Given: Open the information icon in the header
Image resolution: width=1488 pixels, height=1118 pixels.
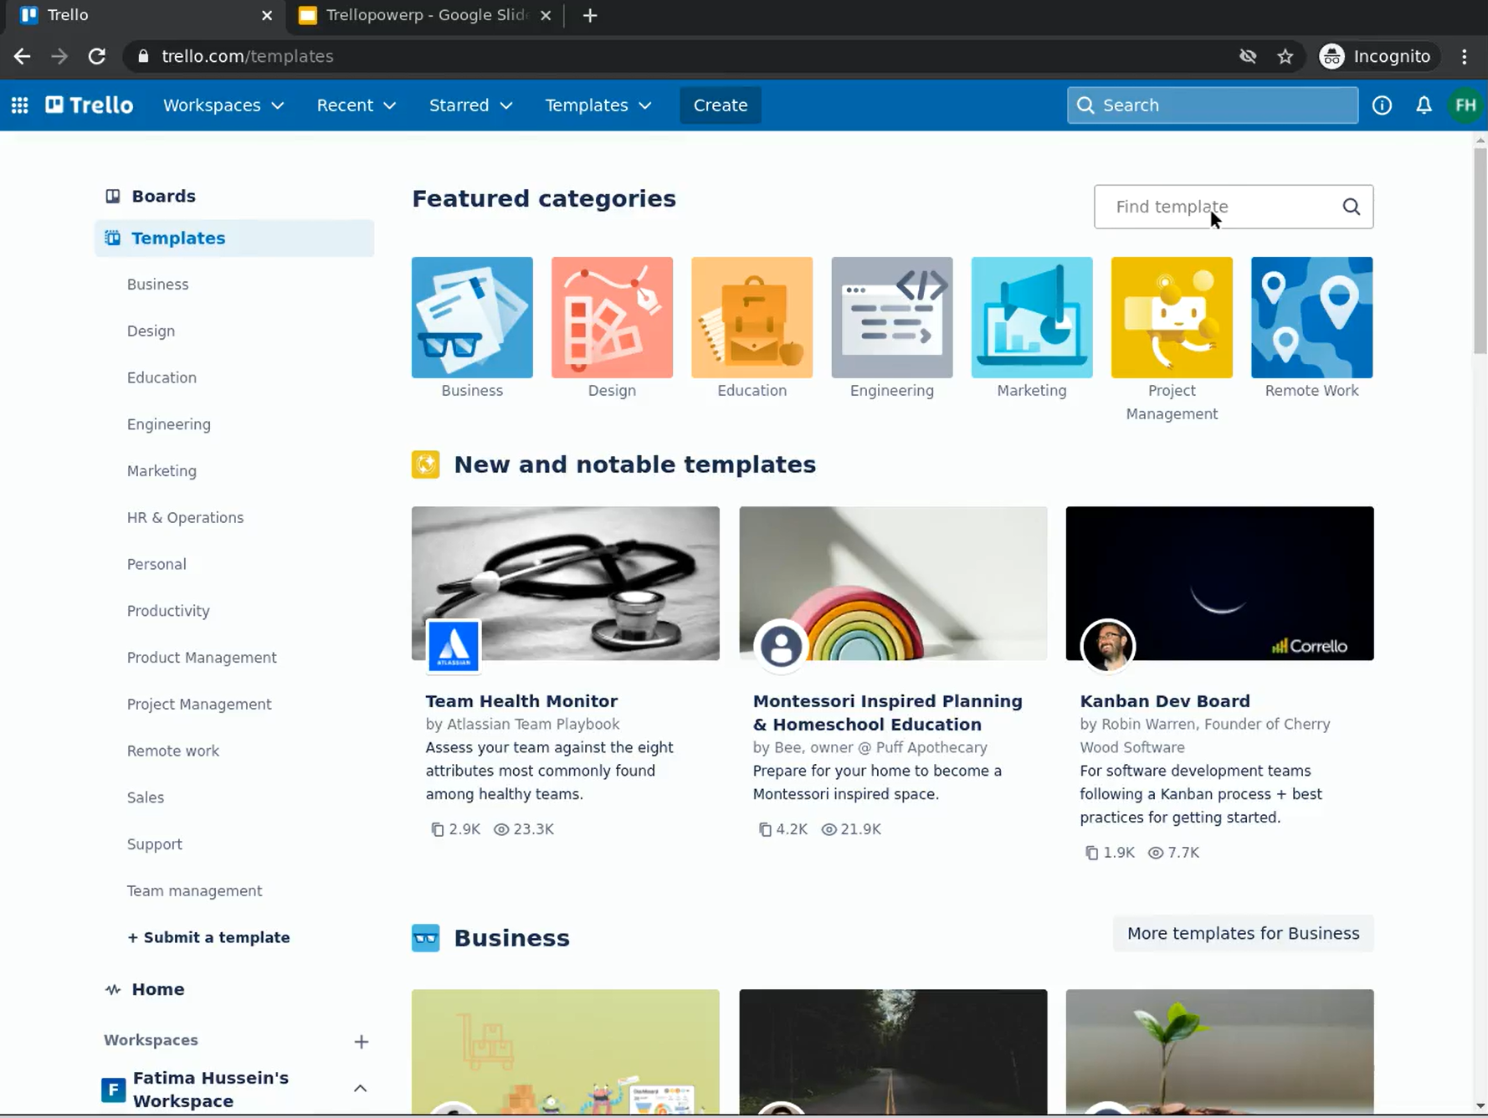Looking at the screenshot, I should point(1382,105).
